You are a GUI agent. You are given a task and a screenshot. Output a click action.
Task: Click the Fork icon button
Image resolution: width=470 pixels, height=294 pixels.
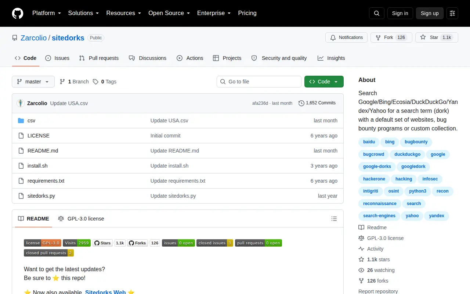point(378,37)
